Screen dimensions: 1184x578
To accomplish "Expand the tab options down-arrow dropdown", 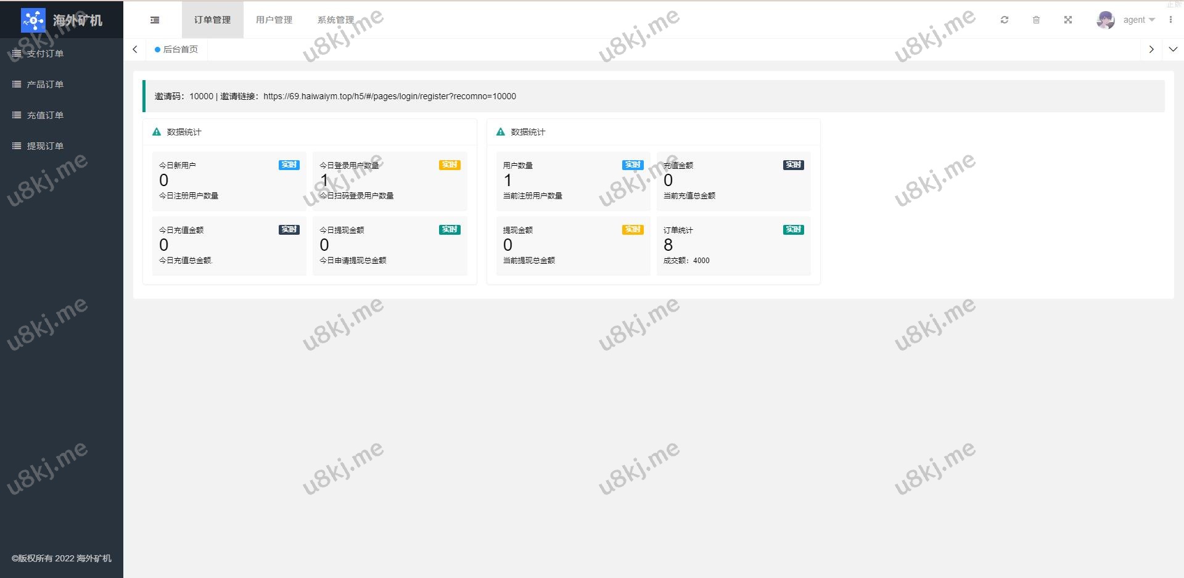I will [x=1173, y=49].
